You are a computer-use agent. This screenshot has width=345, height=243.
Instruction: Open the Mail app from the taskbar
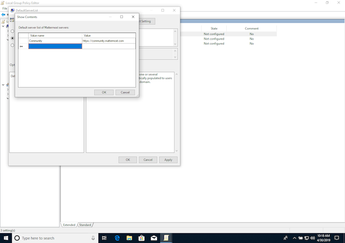153,237
